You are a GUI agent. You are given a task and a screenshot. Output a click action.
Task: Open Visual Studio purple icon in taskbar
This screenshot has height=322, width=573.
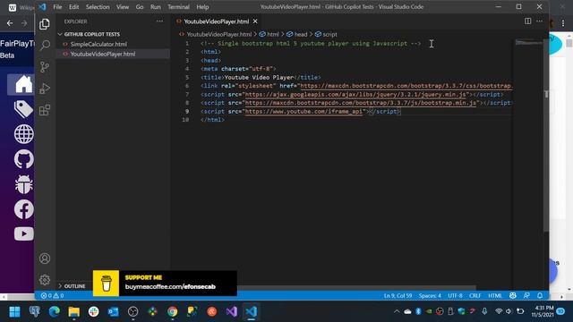click(x=231, y=312)
